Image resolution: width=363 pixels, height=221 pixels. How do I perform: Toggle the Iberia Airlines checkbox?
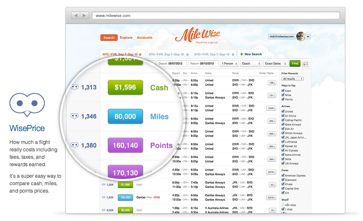283,155
